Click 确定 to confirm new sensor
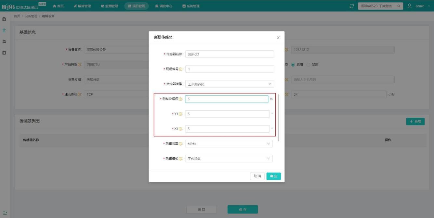The height and width of the screenshot is (218, 434). [273, 176]
